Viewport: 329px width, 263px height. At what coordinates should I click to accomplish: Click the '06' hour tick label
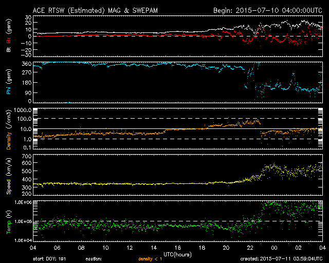point(57,248)
